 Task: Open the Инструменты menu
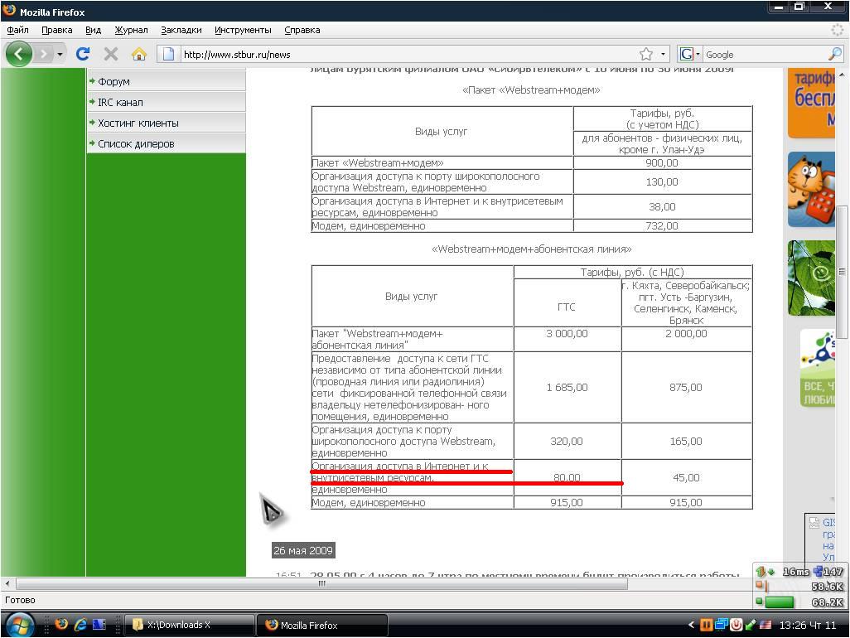[x=243, y=30]
